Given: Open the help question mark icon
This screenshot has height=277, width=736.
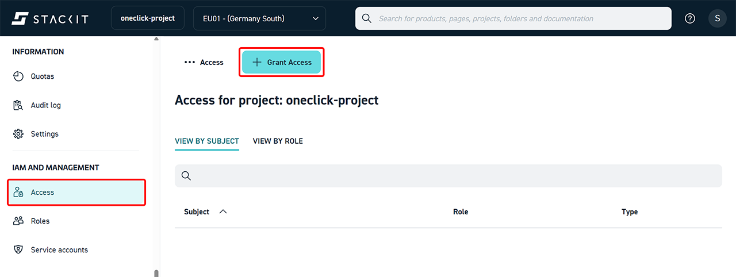Looking at the screenshot, I should [690, 18].
